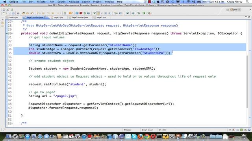
Task: Open Finder from the Dock
Action: coord(9,136)
